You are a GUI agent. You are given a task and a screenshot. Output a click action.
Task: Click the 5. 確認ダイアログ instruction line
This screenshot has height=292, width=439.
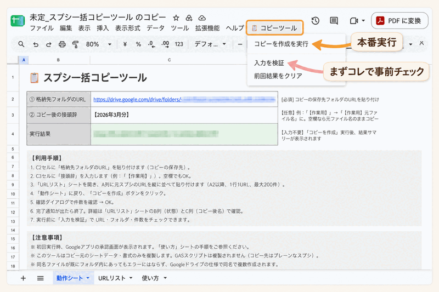point(72,202)
